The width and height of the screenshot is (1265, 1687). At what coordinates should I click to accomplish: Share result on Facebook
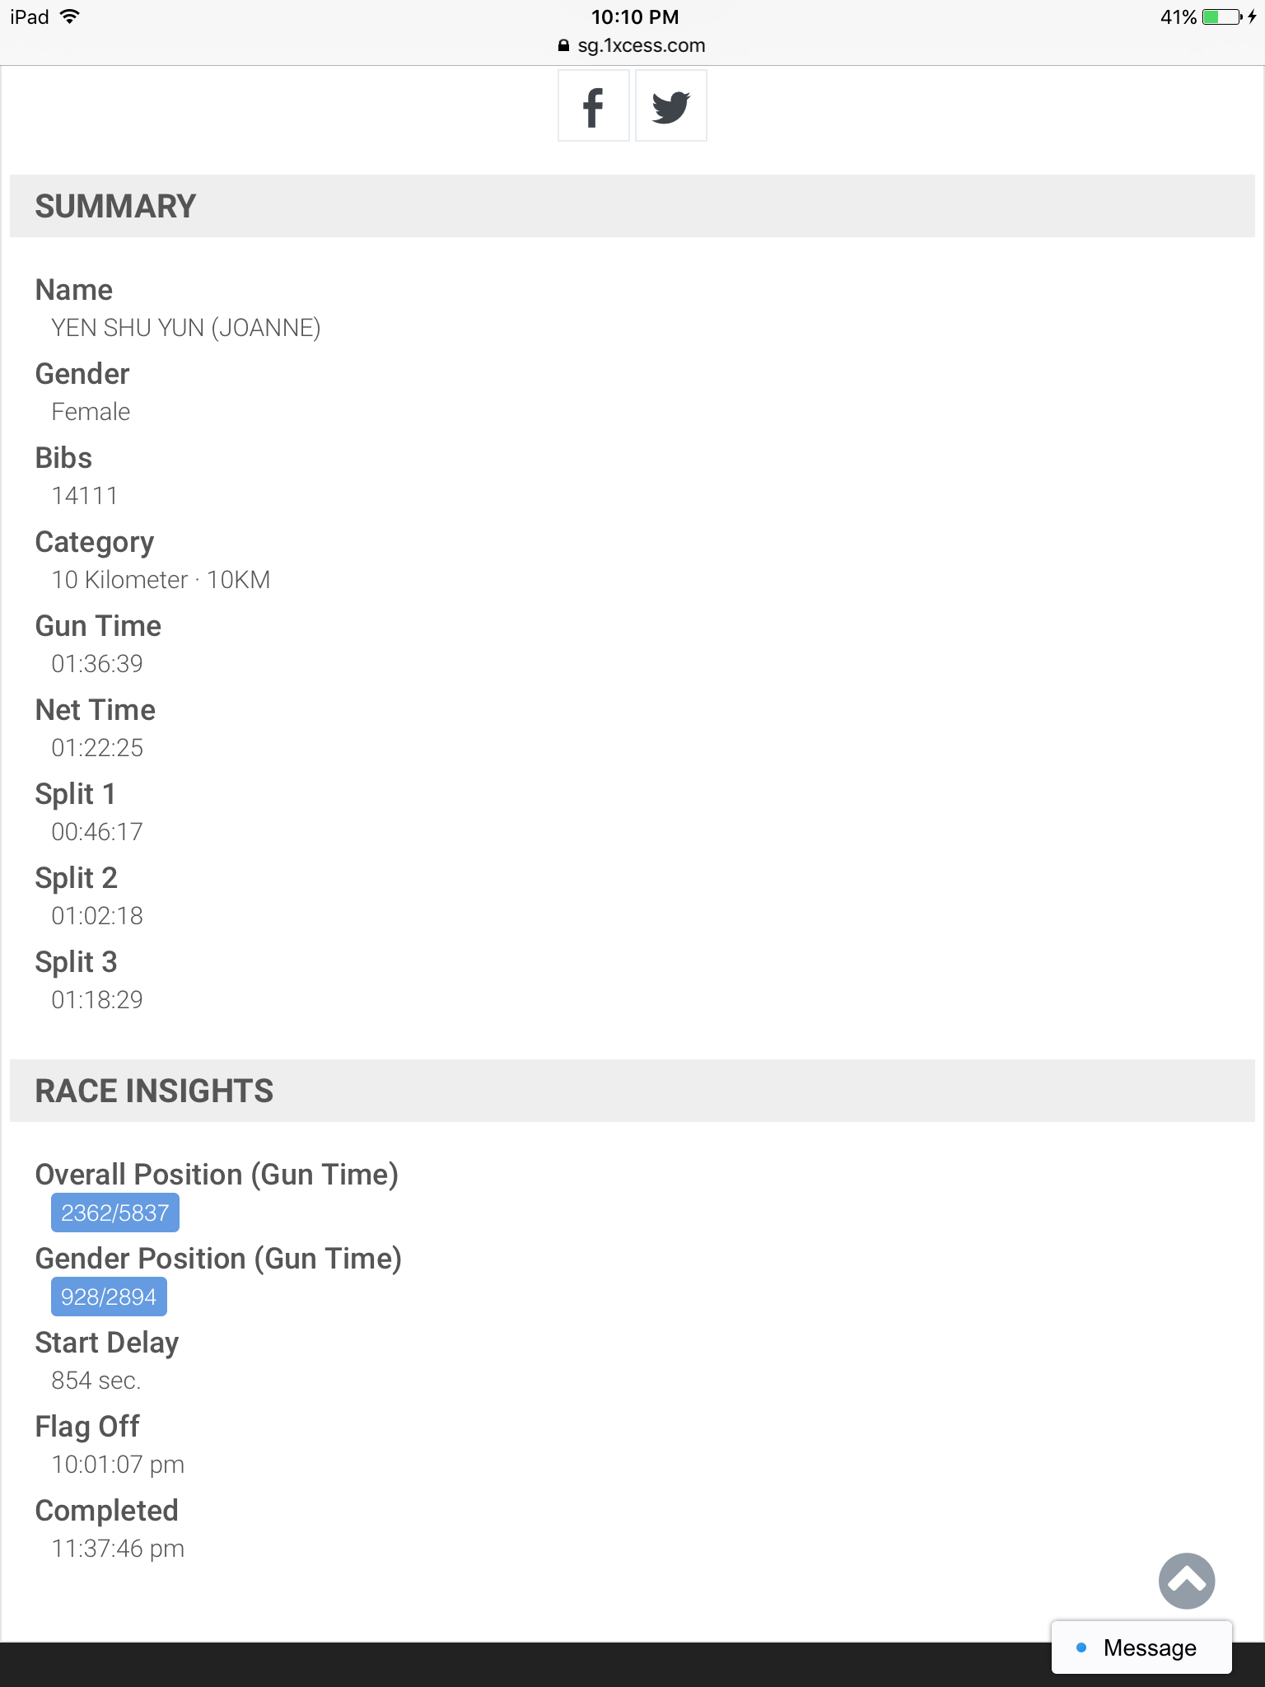593,106
